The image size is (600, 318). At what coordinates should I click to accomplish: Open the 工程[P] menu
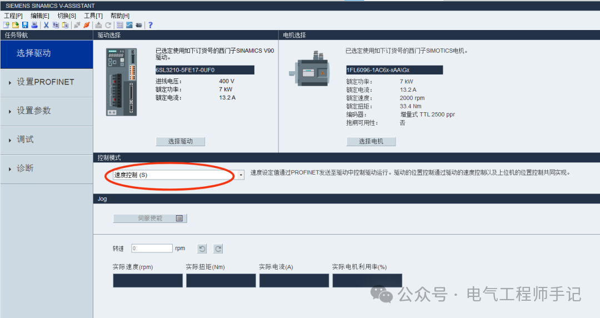pyautogui.click(x=13, y=16)
